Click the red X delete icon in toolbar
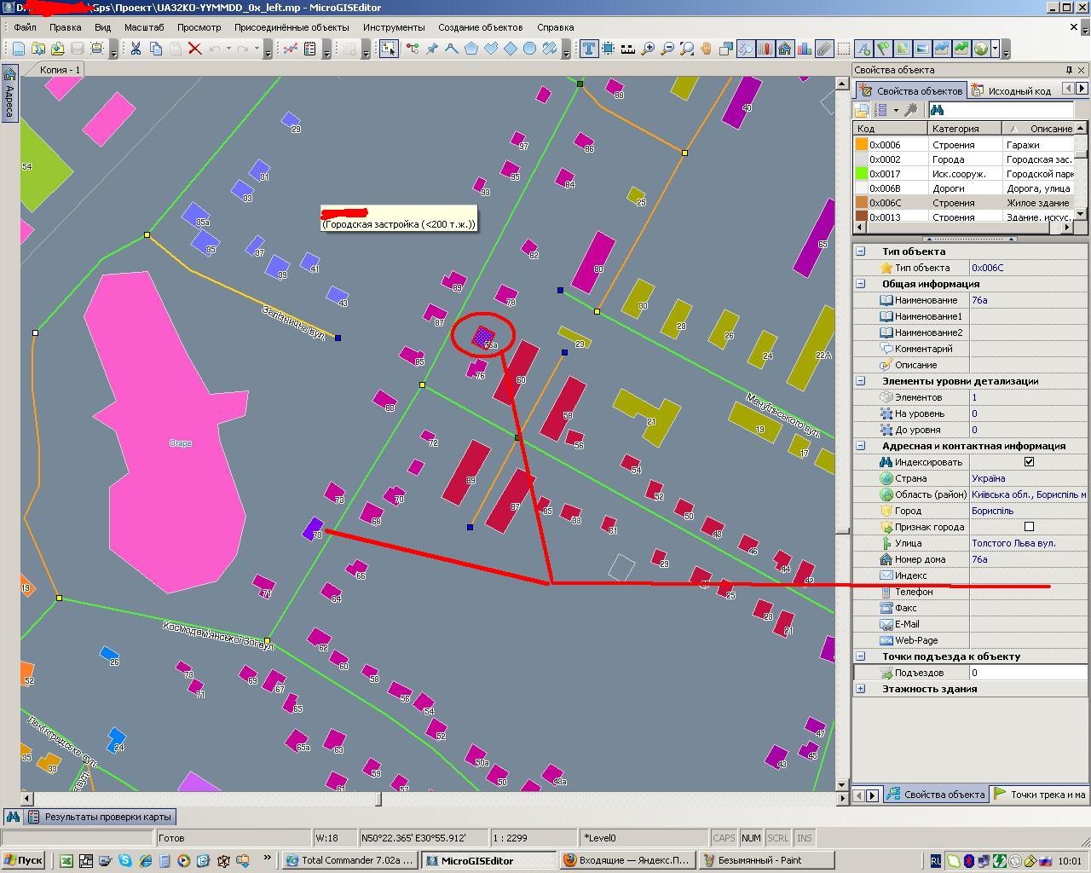 click(194, 49)
